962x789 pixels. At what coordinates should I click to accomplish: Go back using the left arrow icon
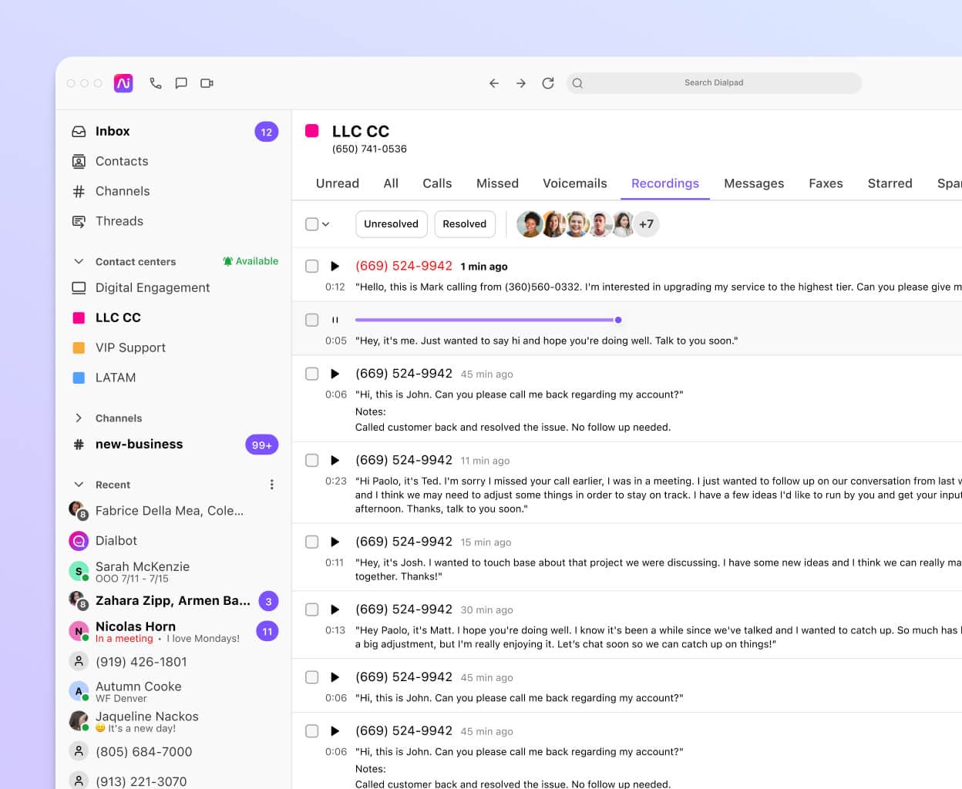click(494, 83)
